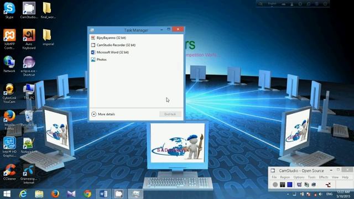Open CCleaner desktop icon
Screen dimensions: 354x199
point(9,172)
